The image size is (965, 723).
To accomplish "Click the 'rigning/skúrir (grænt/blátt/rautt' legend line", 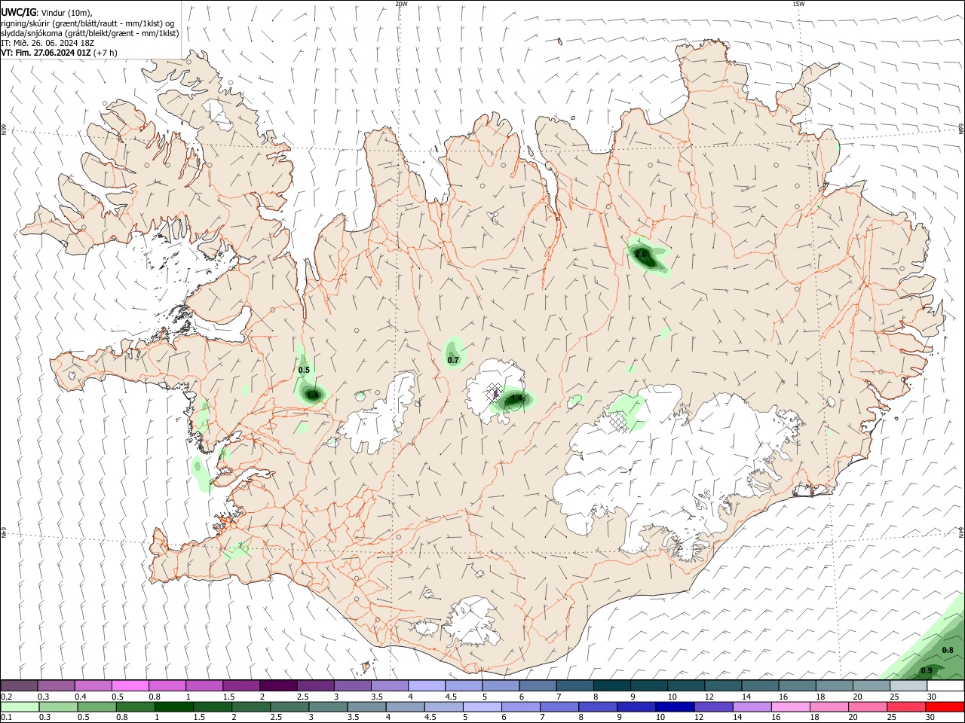I will pos(89,23).
